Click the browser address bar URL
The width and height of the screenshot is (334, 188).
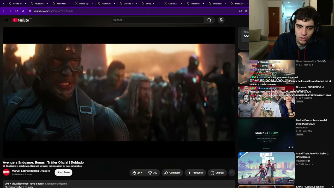click(53, 11)
